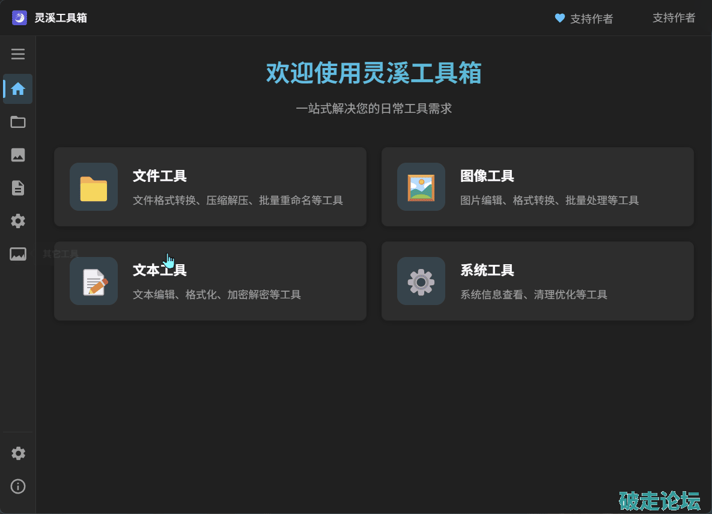Open settings gear at sidebar bottom

click(x=18, y=453)
